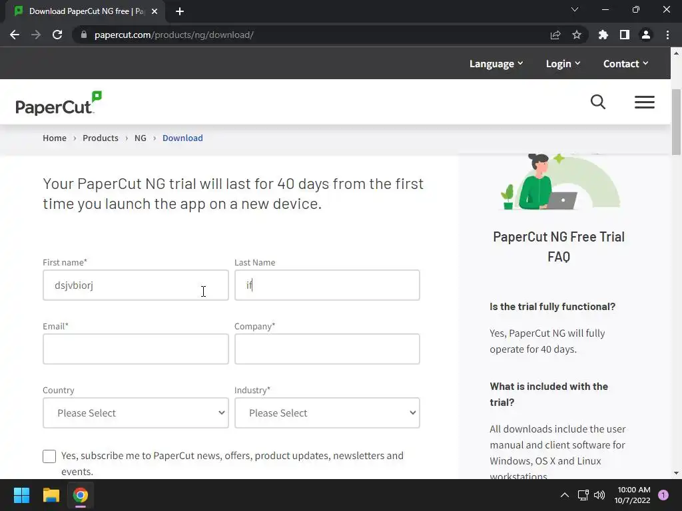Click the browser back arrow

click(15, 35)
